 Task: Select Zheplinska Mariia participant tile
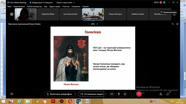coord(48,14)
